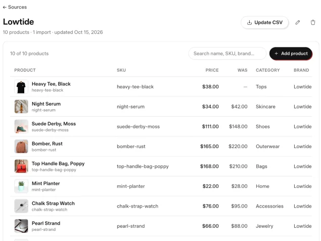The image size is (321, 241).
Task: Select the Jewelry category cell
Action: tap(264, 226)
